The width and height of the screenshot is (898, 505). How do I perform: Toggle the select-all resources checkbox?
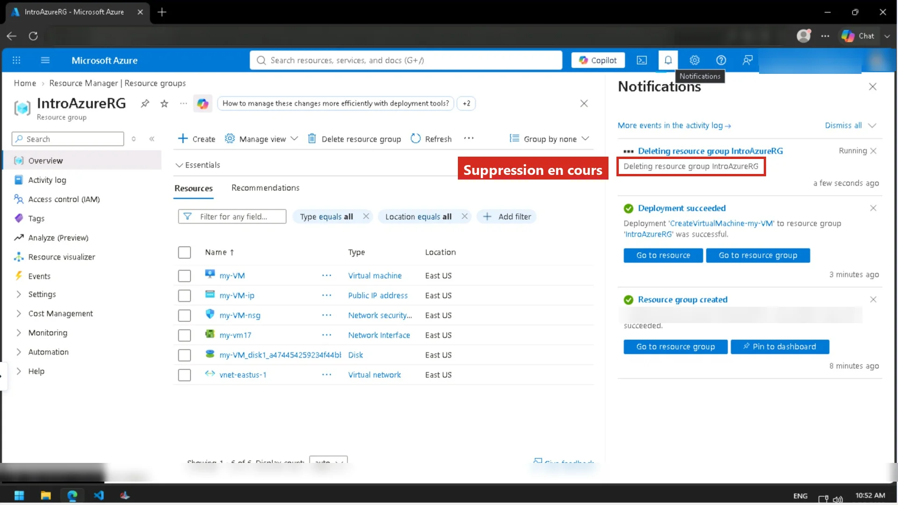point(184,252)
